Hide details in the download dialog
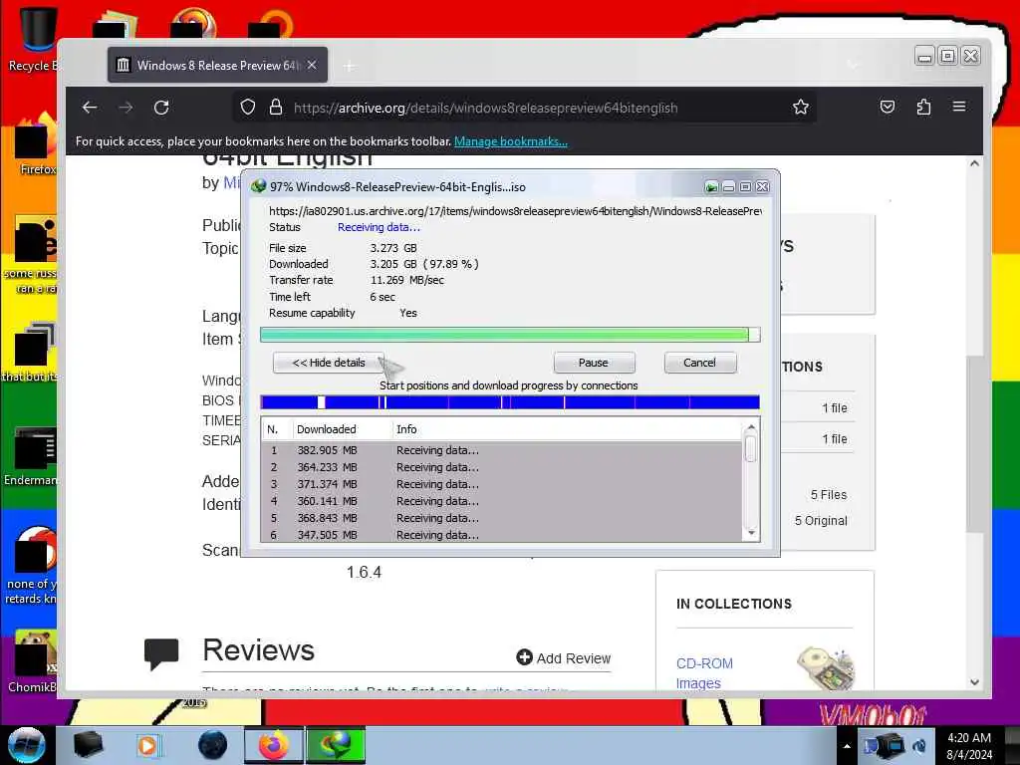 (329, 363)
